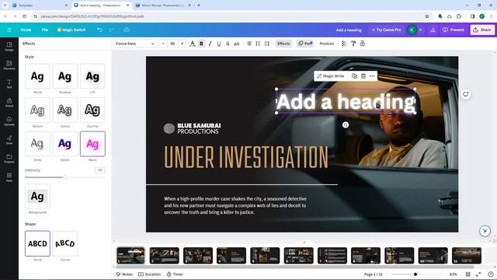This screenshot has height=280, width=497.
Task: Toggle underline formatting
Action: click(219, 44)
